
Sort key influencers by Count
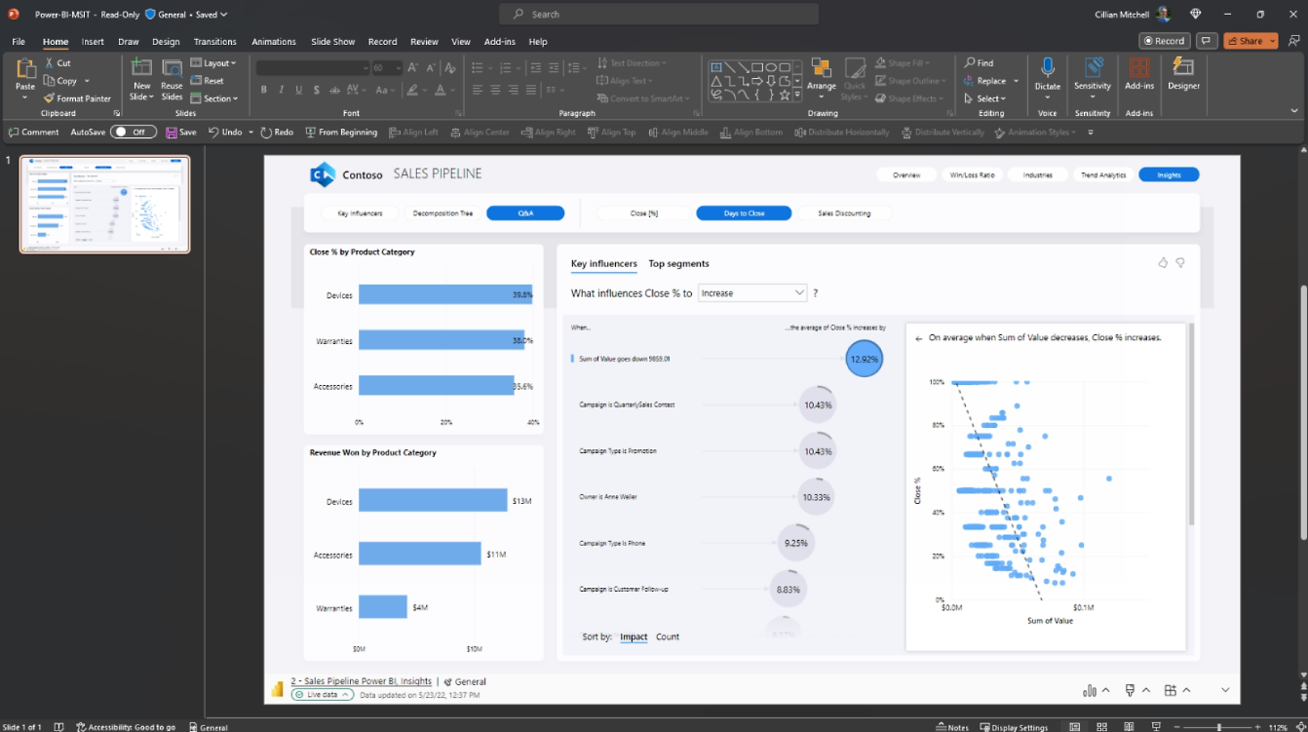point(668,636)
